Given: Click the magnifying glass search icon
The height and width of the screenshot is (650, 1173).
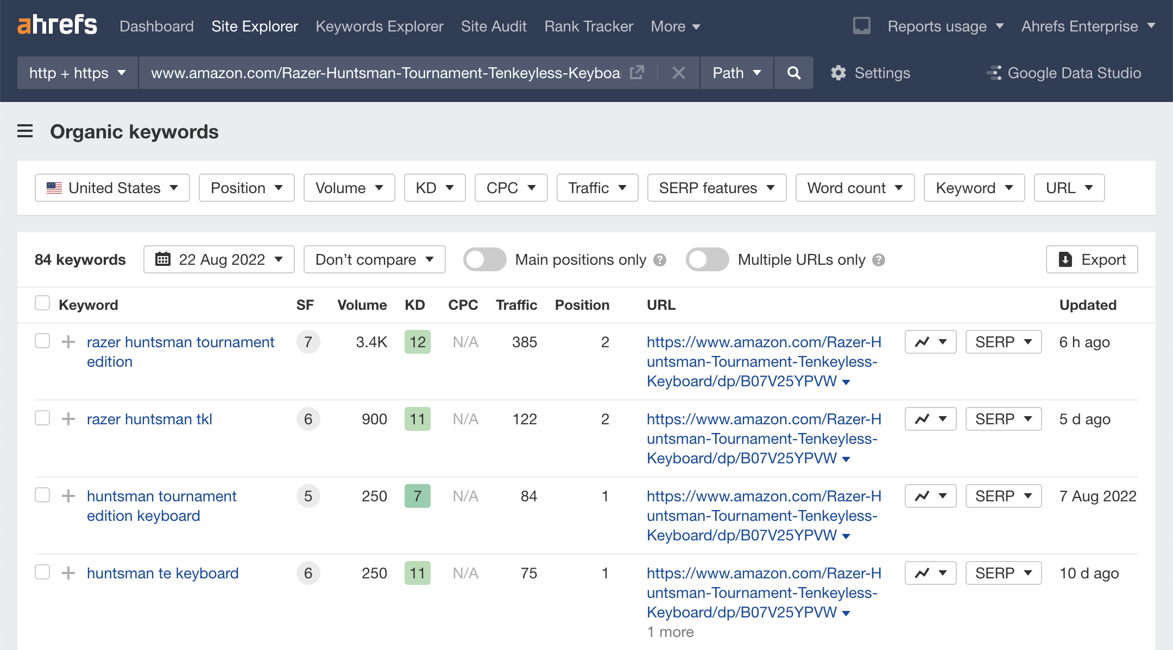Looking at the screenshot, I should 793,73.
